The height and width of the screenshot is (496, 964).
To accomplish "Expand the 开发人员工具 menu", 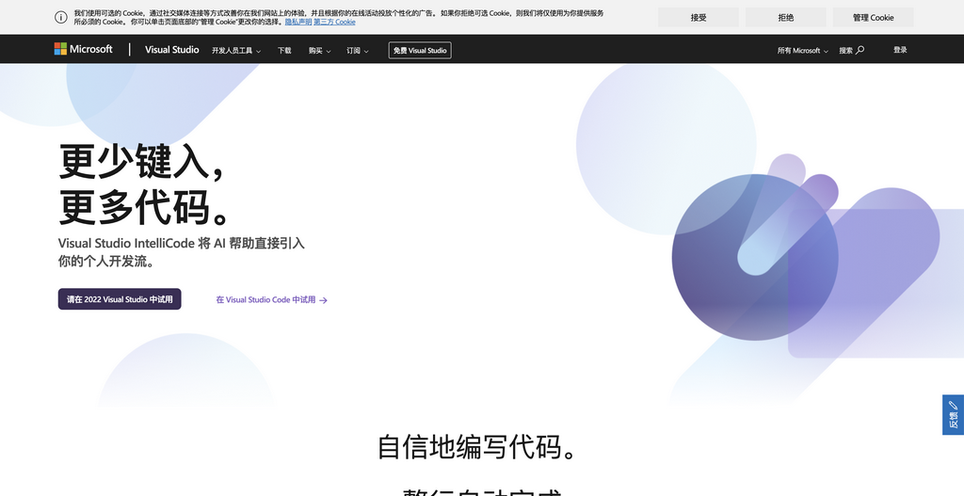I will pos(236,51).
